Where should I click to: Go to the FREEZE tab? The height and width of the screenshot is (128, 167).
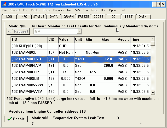pyautogui.click(x=83, y=17)
